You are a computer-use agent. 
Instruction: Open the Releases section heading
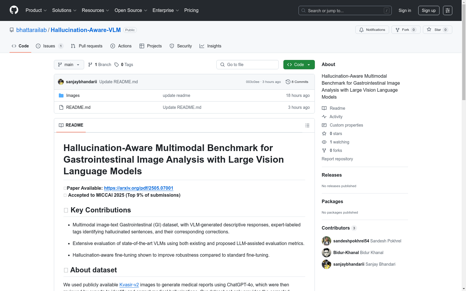[x=332, y=175]
